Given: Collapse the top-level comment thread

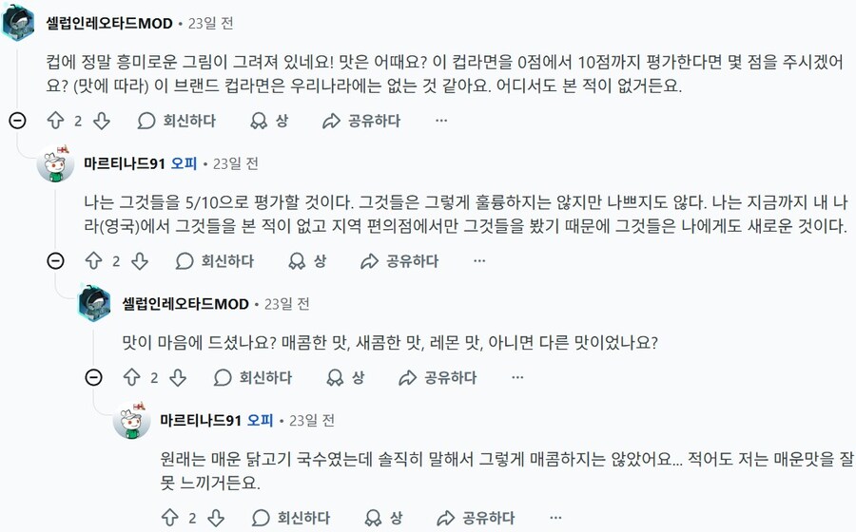Looking at the screenshot, I should tap(17, 121).
